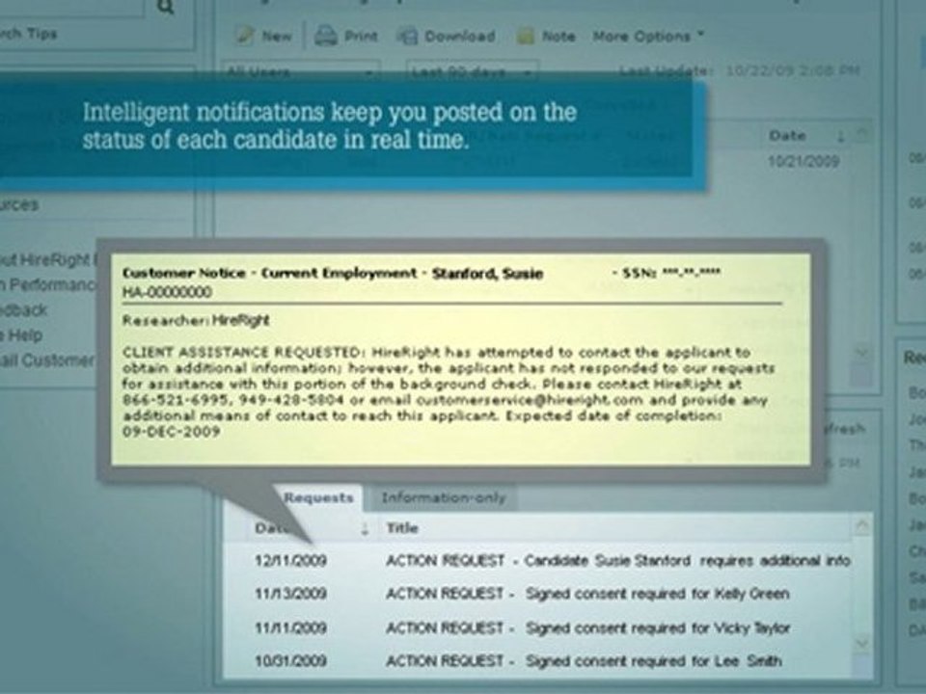Image resolution: width=926 pixels, height=694 pixels.
Task: Click the Print printer icon
Action: pos(325,36)
